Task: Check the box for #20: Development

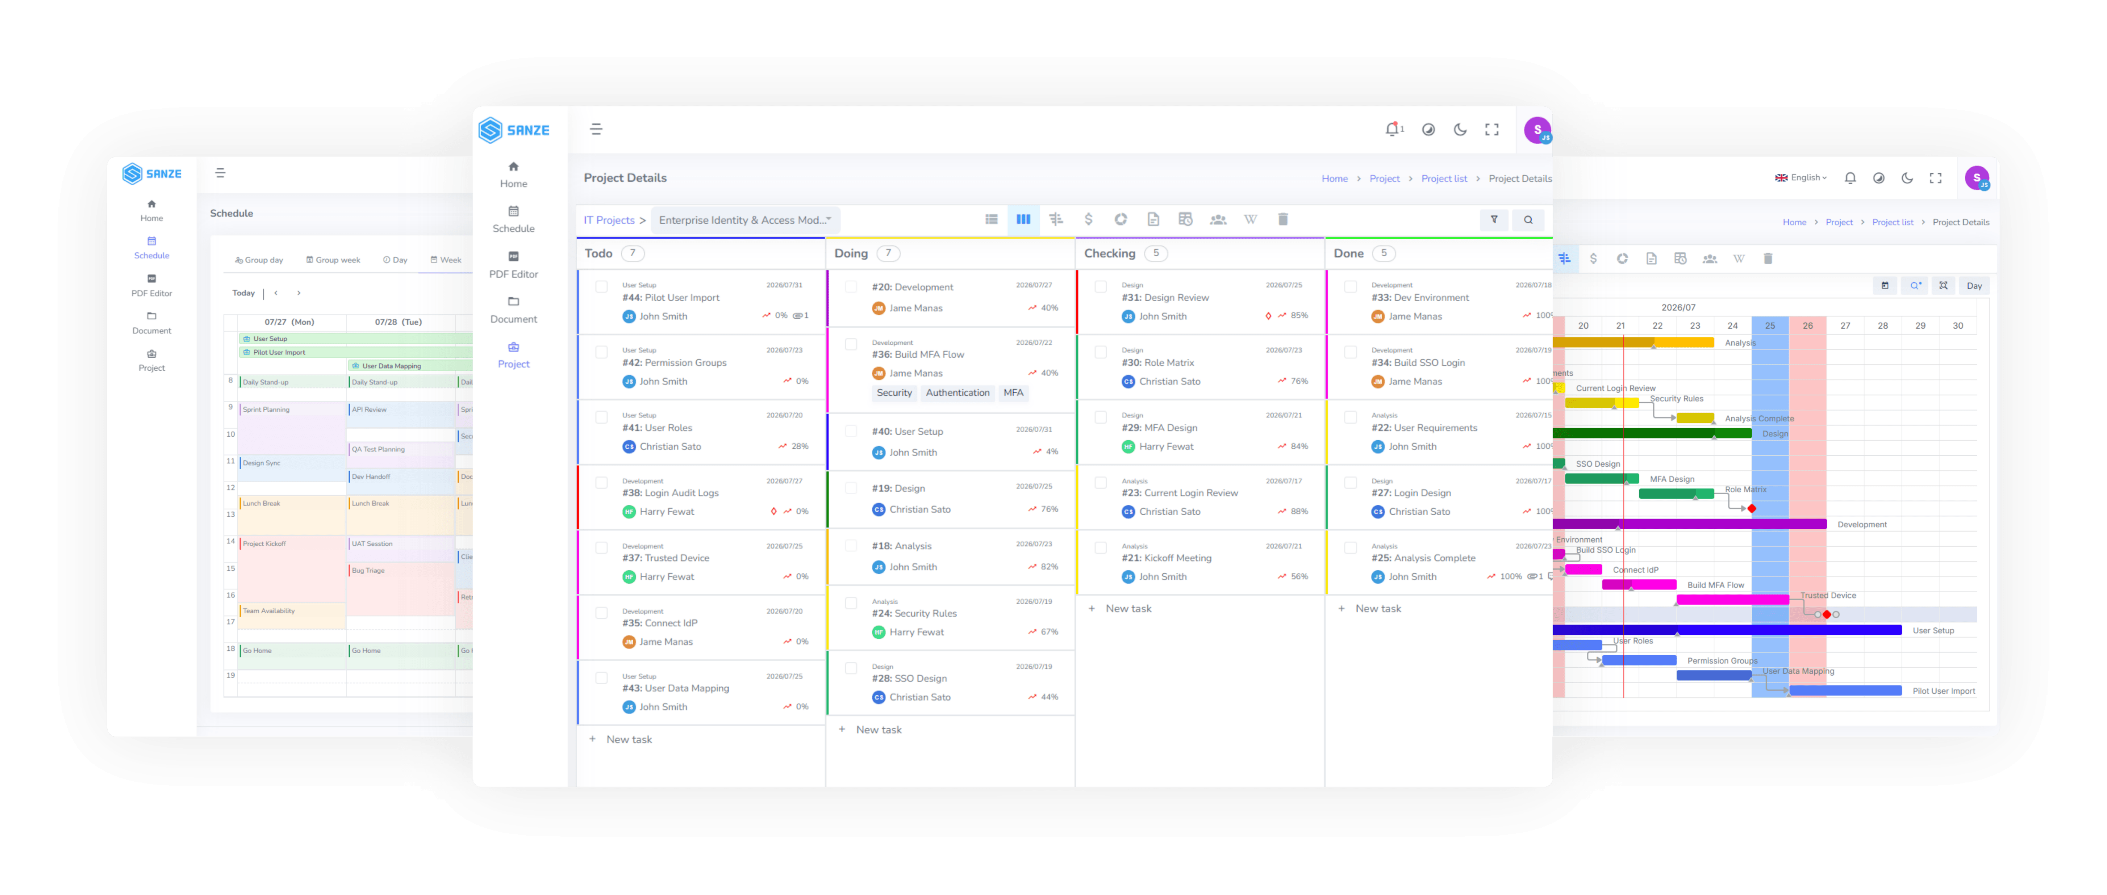Action: tap(851, 287)
